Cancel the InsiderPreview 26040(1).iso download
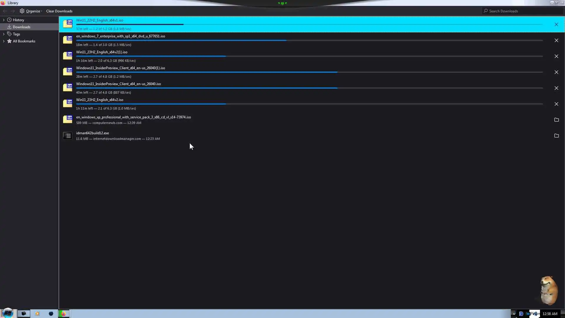This screenshot has height=318, width=565. coord(556,72)
